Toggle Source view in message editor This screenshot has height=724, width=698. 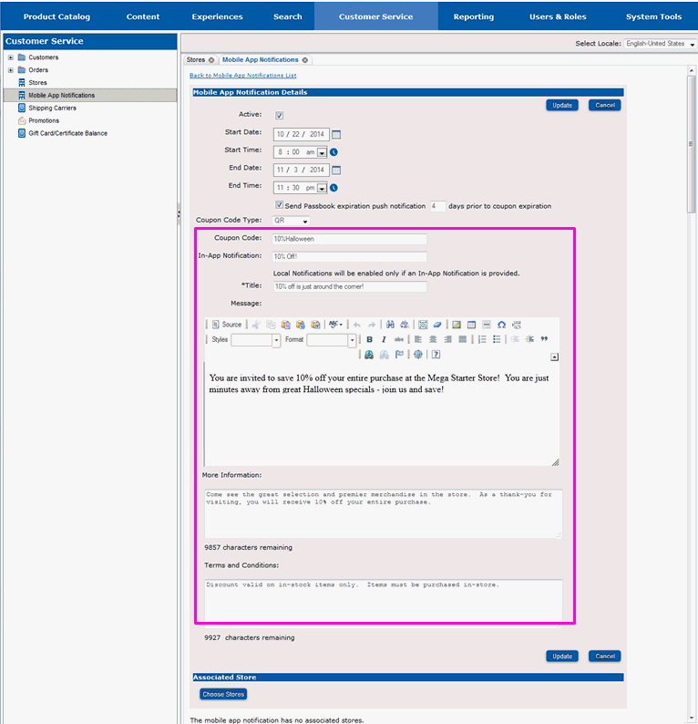(x=227, y=325)
